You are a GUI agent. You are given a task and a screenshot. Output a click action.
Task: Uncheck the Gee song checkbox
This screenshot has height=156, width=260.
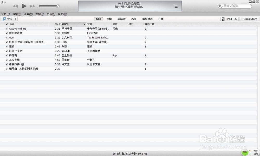[7, 38]
